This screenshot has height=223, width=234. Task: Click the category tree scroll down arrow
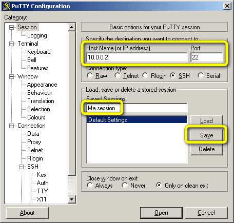(72, 199)
